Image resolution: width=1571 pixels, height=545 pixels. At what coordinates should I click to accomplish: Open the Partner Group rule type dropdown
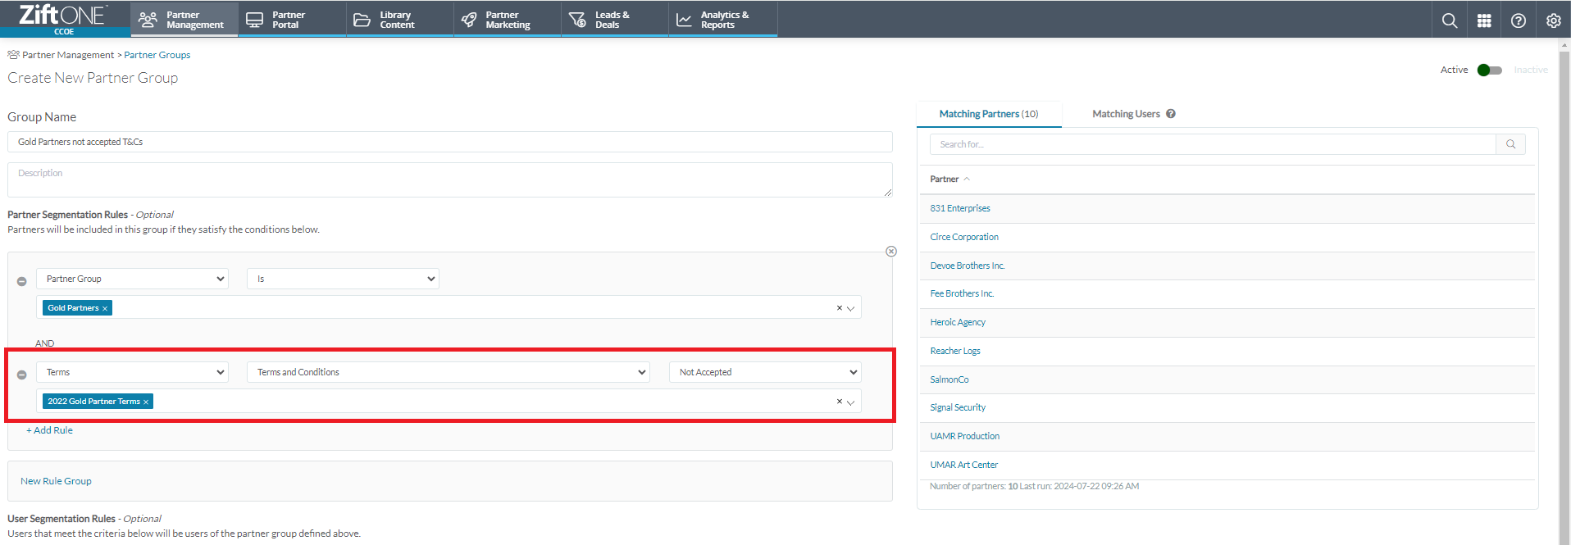coord(133,279)
